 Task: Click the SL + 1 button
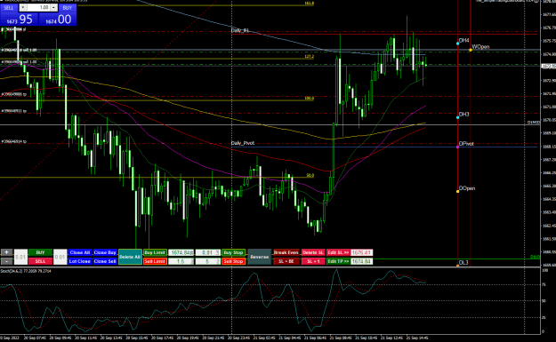(313, 261)
